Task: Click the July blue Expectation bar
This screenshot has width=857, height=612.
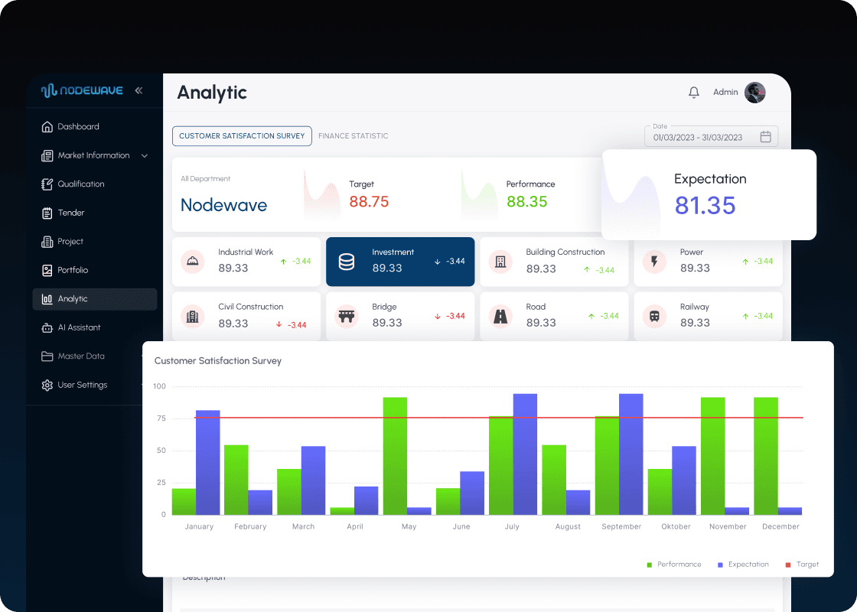Action: 525,454
